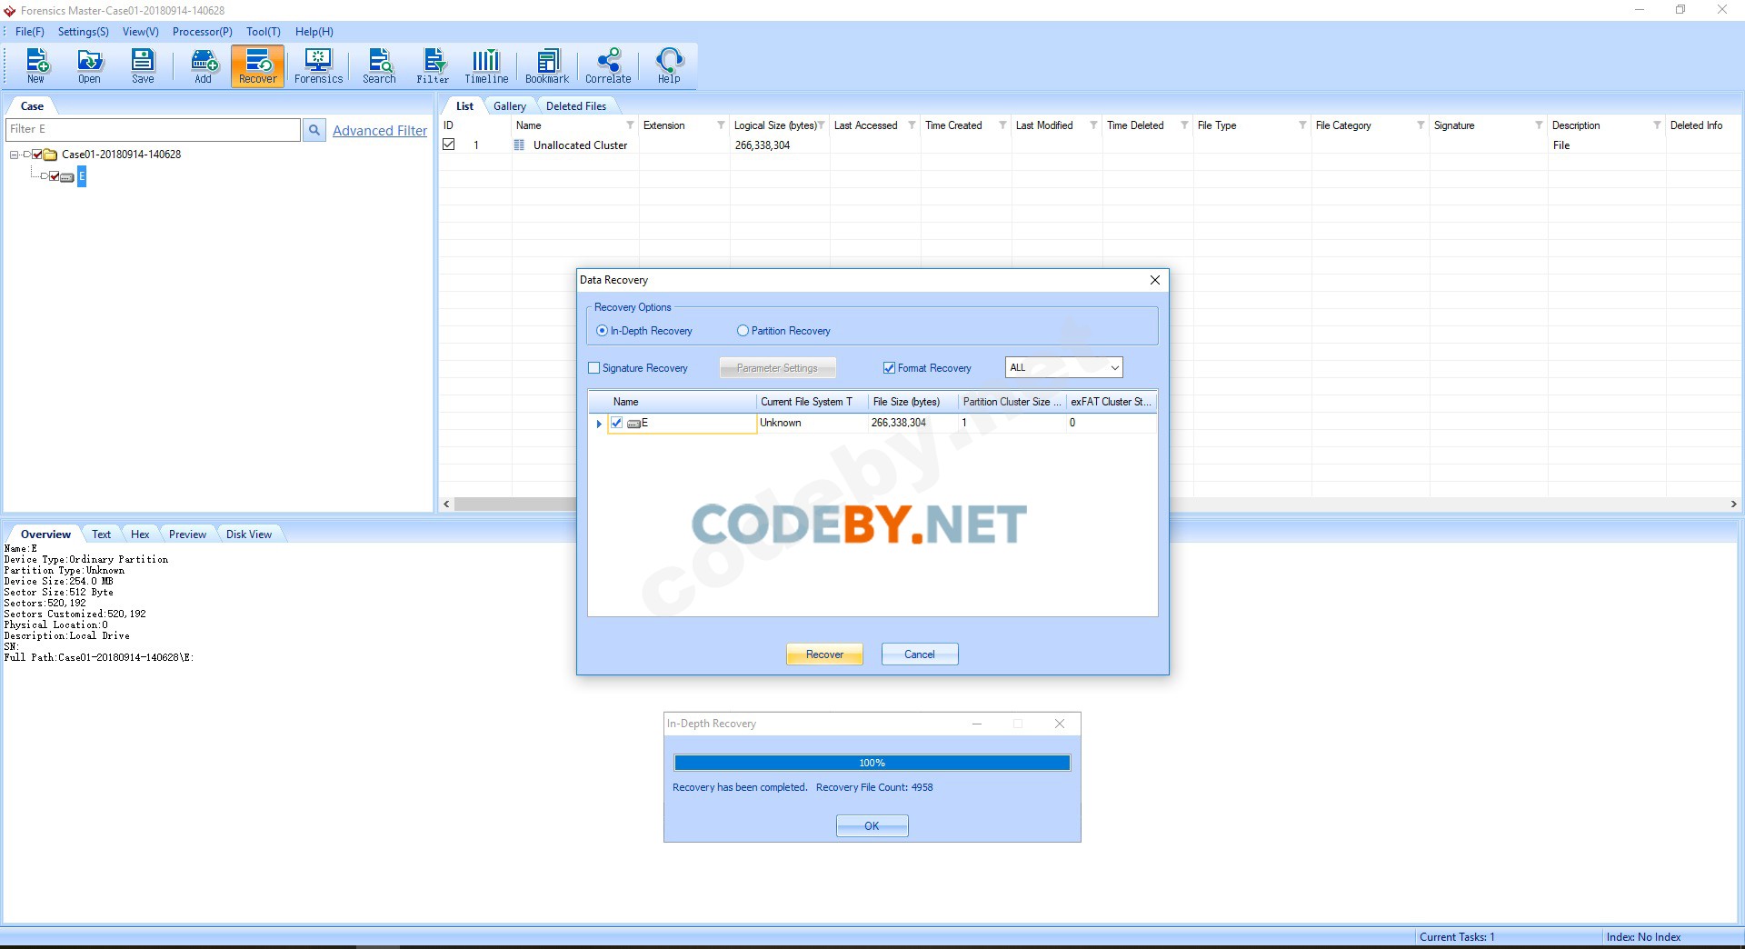
Task: Click the Name column filter funnel icon
Action: click(630, 125)
